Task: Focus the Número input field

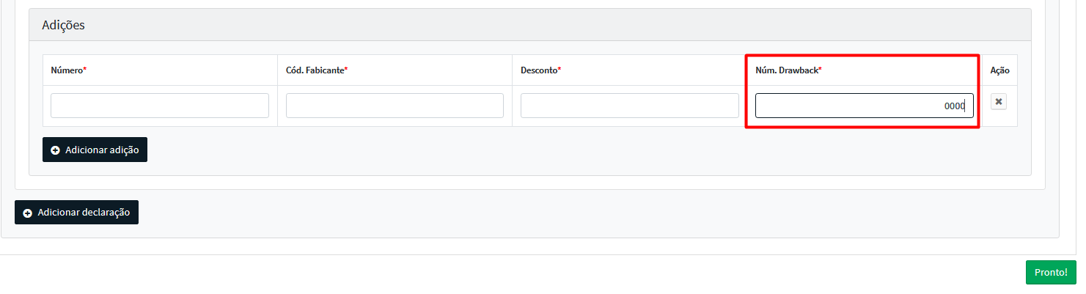Action: point(160,106)
